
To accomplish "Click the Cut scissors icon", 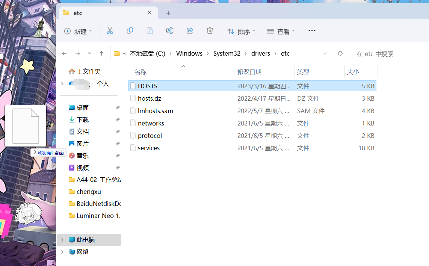I will pyautogui.click(x=110, y=31).
